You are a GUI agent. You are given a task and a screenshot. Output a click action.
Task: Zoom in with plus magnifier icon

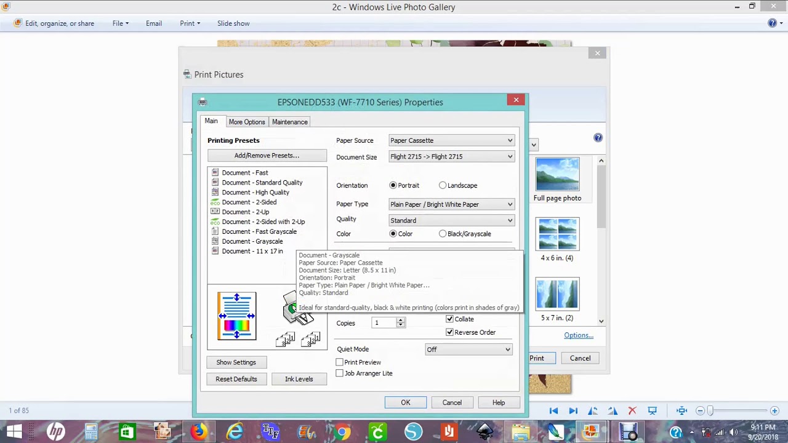pyautogui.click(x=774, y=410)
